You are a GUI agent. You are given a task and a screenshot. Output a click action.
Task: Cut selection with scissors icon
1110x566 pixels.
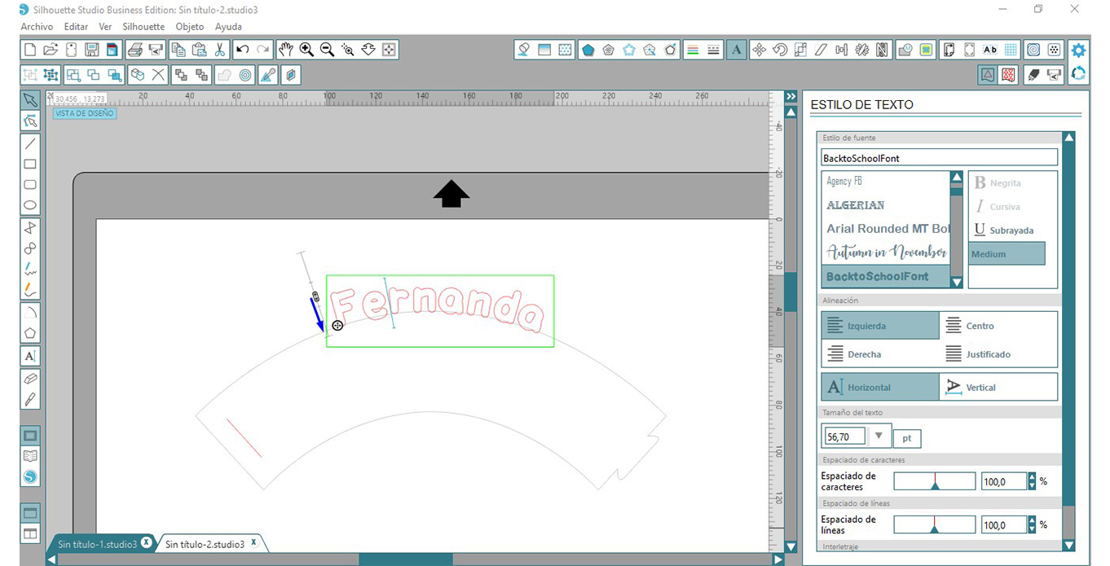(219, 50)
